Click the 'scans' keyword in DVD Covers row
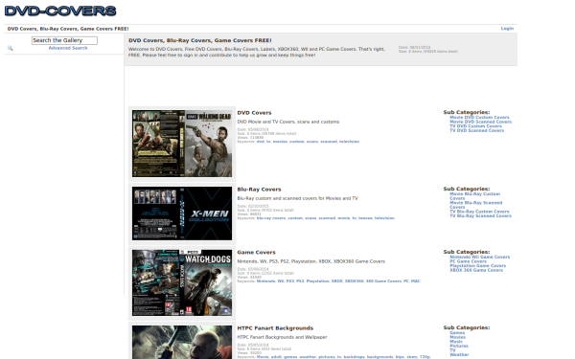The height and width of the screenshot is (359, 575). [312, 142]
